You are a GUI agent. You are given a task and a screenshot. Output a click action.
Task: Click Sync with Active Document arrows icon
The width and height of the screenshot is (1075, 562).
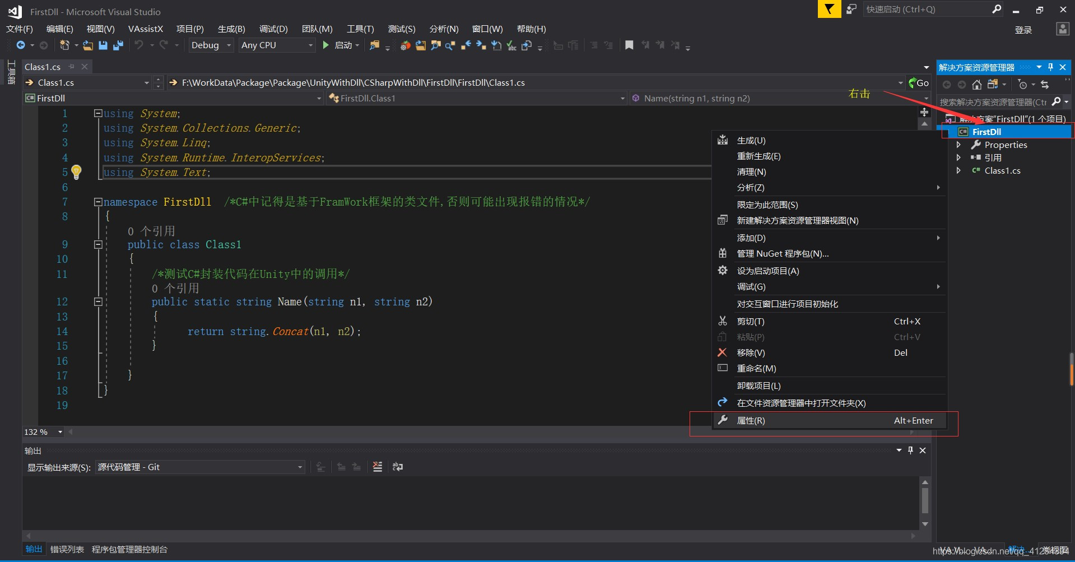coord(1045,85)
